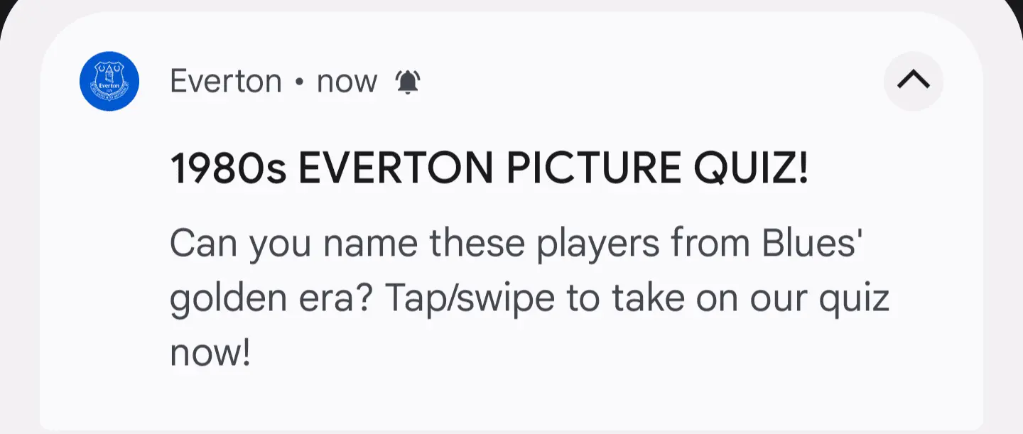Viewport: 1023px width, 434px height.
Task: Click "golden era?" in the message text
Action: (270, 298)
